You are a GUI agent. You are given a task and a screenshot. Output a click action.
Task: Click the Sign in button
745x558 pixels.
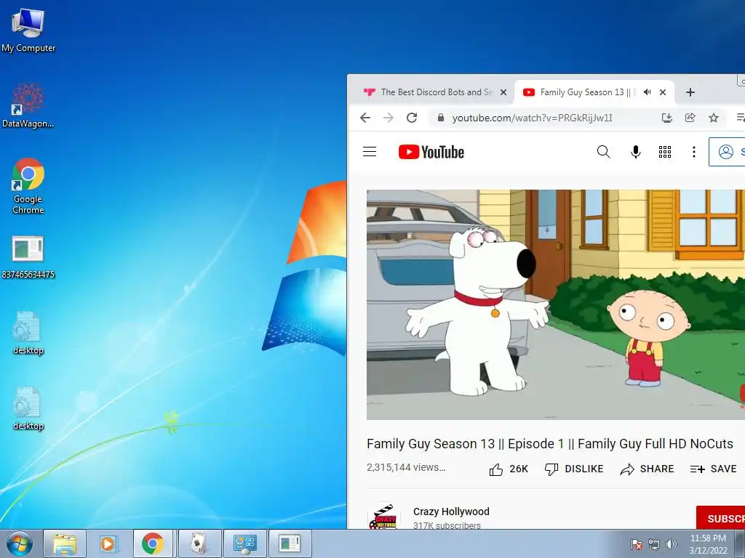point(727,152)
